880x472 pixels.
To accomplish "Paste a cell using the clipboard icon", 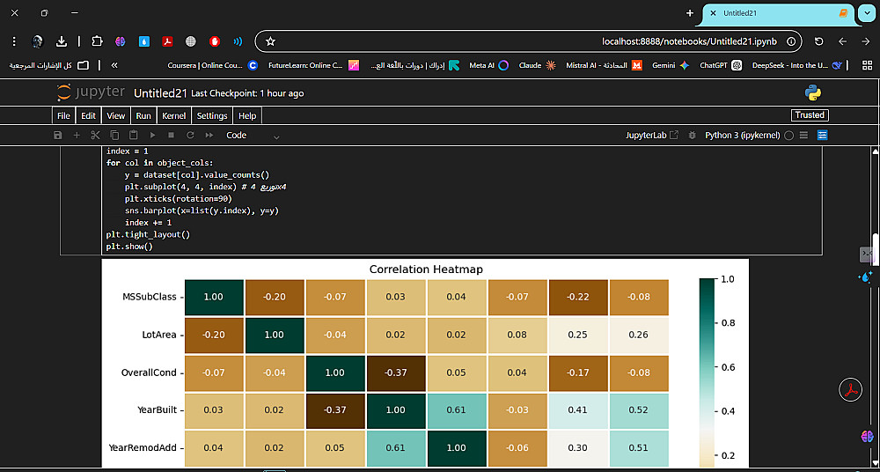I will (x=134, y=136).
